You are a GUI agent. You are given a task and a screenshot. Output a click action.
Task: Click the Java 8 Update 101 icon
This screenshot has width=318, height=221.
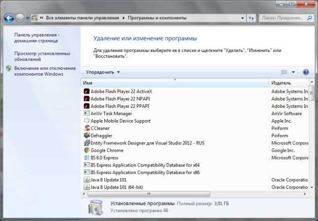(87, 180)
